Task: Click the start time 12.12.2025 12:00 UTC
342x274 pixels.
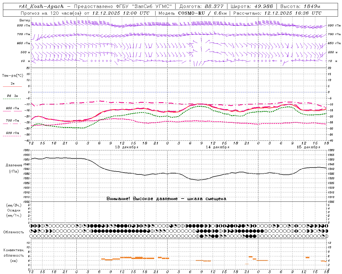Action: pos(121,13)
